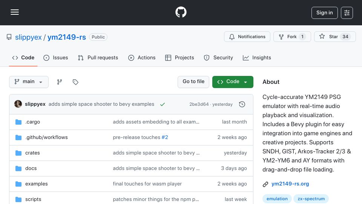Visit ym2149-rs.org website link

290,184
